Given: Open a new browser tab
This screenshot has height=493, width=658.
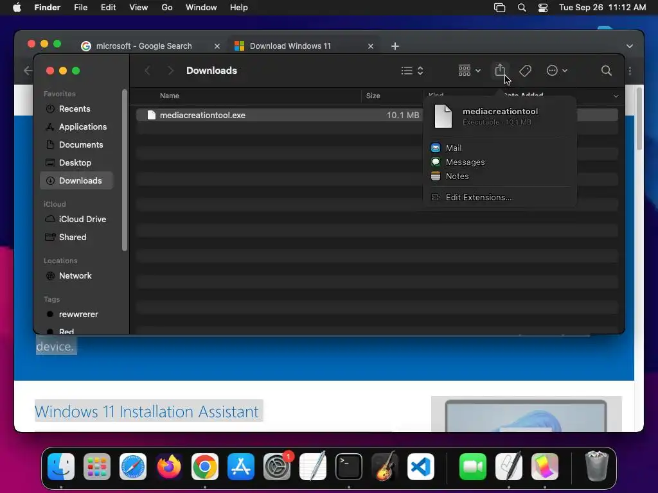Looking at the screenshot, I should pyautogui.click(x=395, y=46).
